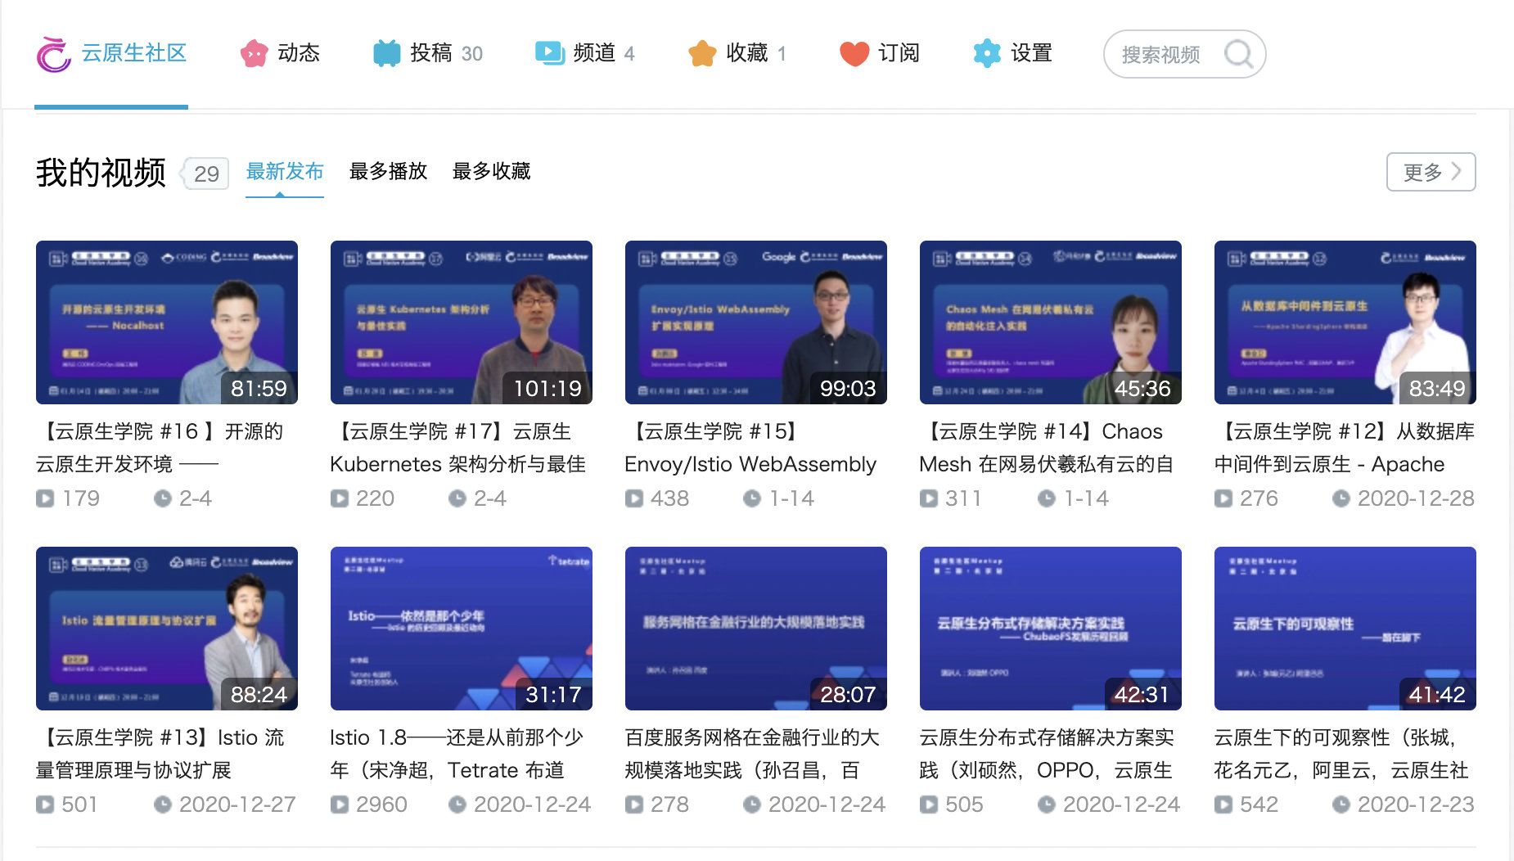Screen dimensions: 1514x861
Task: Click the blue gear 设置 icon
Action: click(986, 53)
